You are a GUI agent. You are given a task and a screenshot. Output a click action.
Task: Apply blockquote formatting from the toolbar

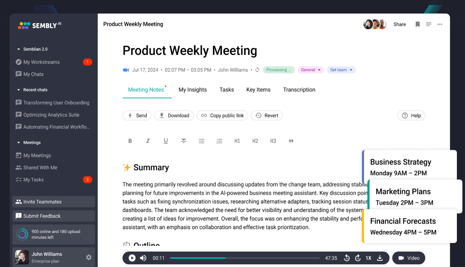(x=291, y=141)
